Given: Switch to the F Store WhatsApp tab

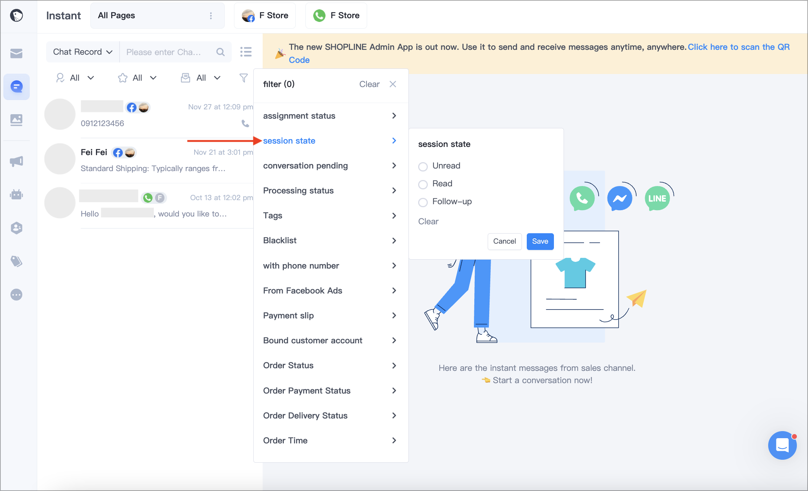Looking at the screenshot, I should coord(336,16).
